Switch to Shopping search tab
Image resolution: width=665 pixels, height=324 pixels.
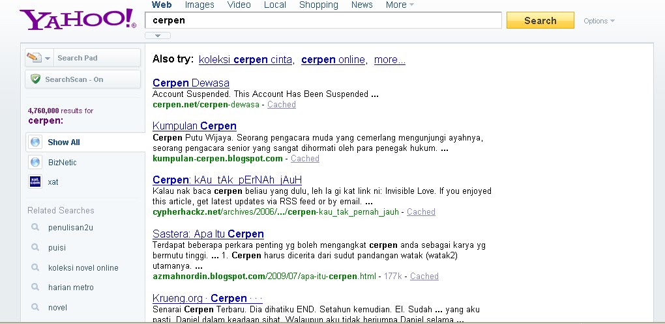click(319, 5)
